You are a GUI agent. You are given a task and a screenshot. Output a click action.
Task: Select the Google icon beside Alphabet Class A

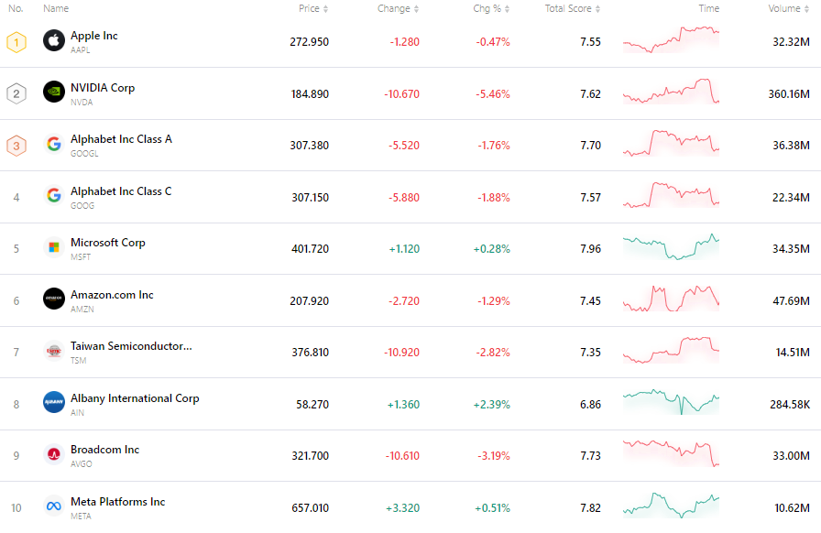(52, 145)
